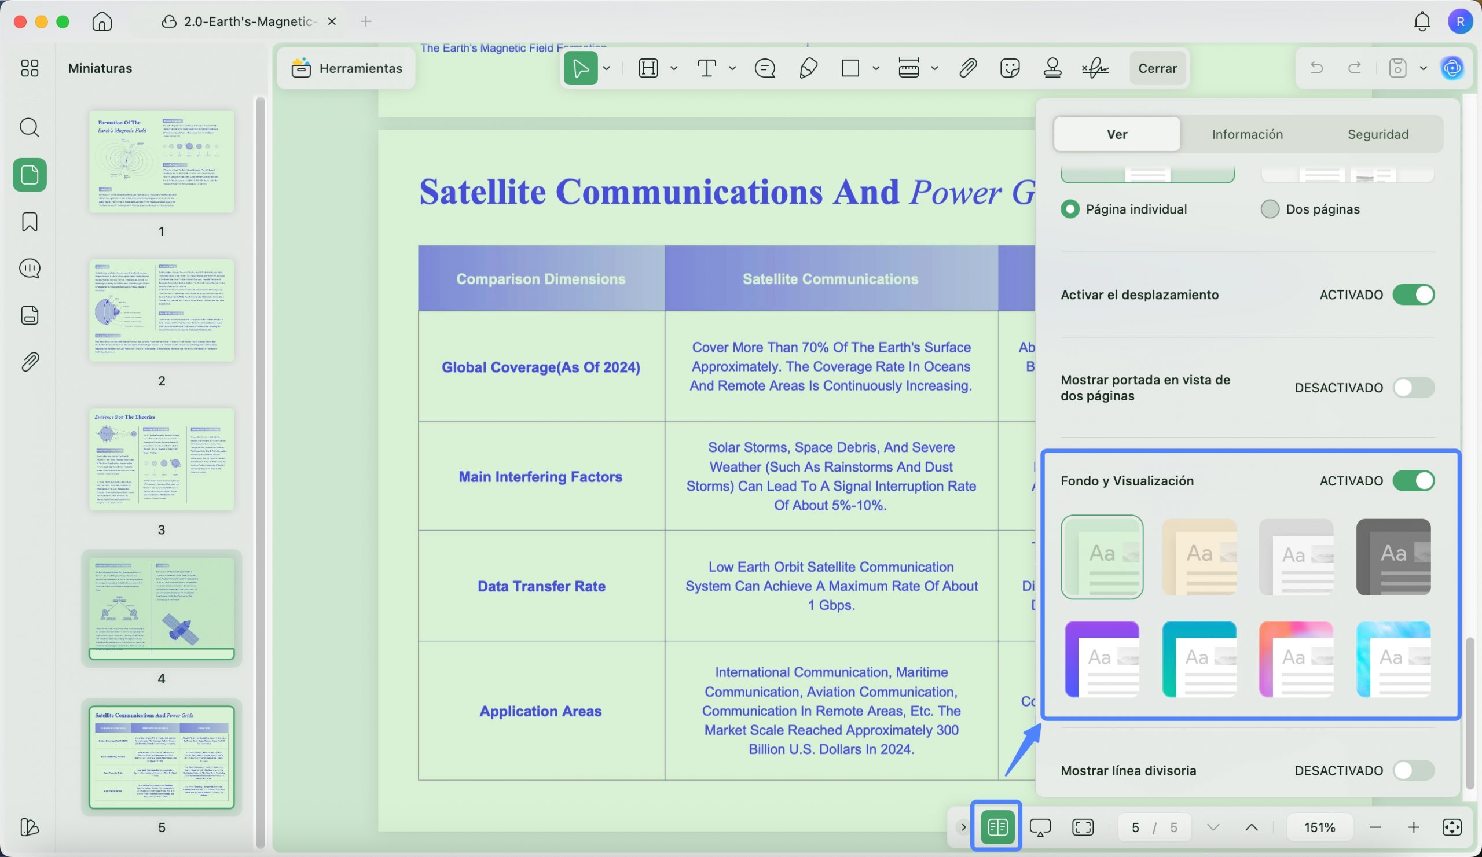Select the stamp tool
Viewport: 1482px width, 857px height.
click(x=1052, y=68)
